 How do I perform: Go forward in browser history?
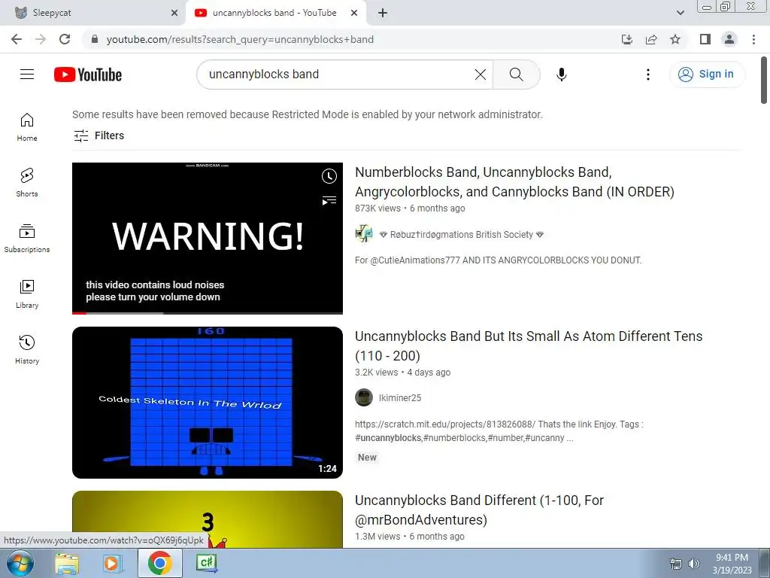[x=41, y=39]
